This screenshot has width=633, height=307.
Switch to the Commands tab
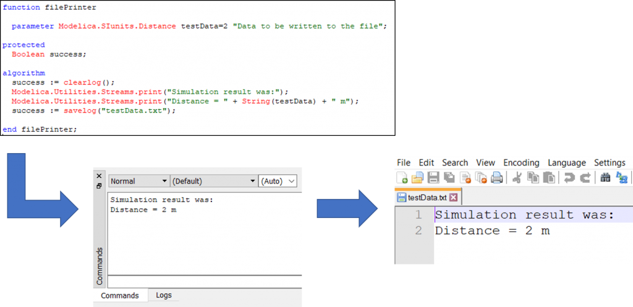pyautogui.click(x=120, y=296)
